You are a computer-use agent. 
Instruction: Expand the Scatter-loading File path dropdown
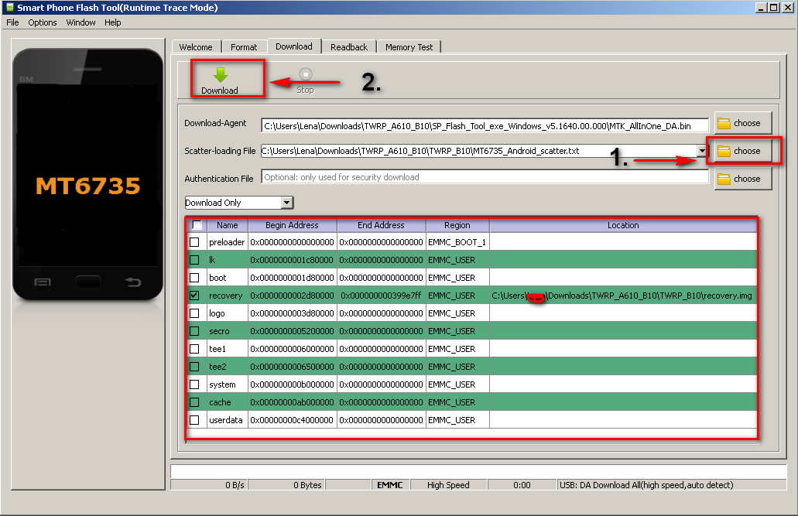tap(702, 151)
